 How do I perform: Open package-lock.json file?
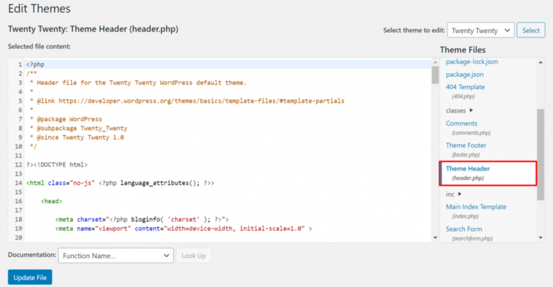coord(472,61)
